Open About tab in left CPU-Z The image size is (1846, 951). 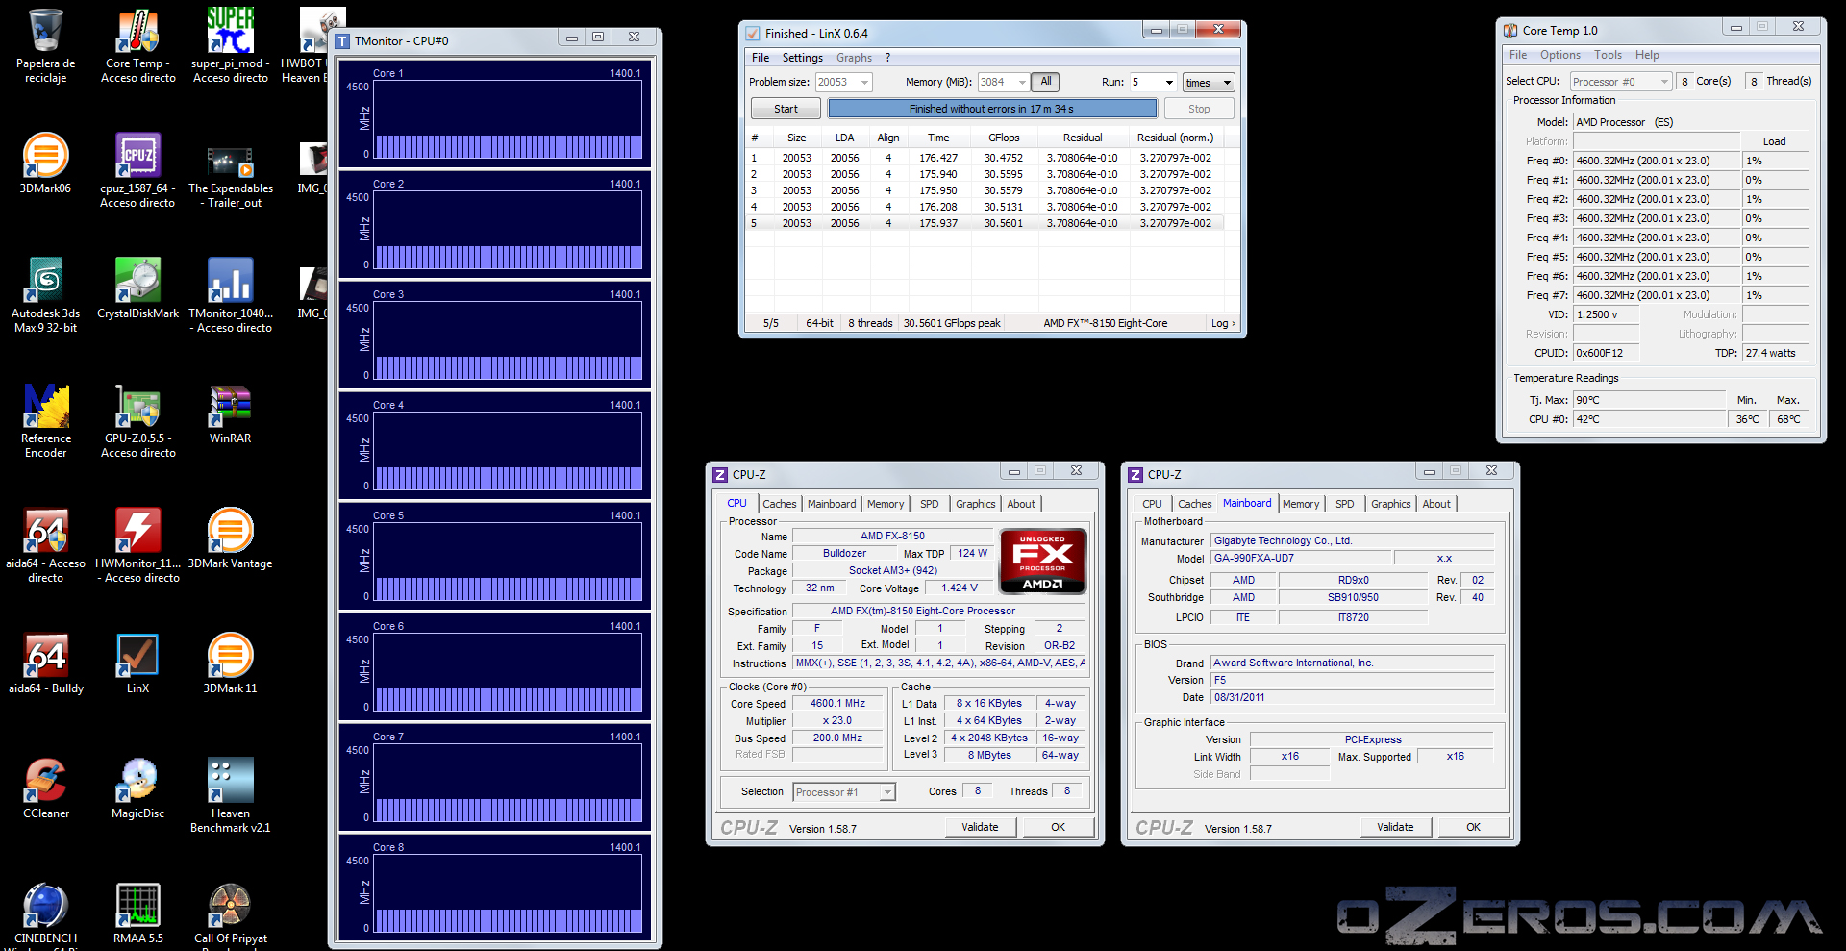coord(1021,504)
